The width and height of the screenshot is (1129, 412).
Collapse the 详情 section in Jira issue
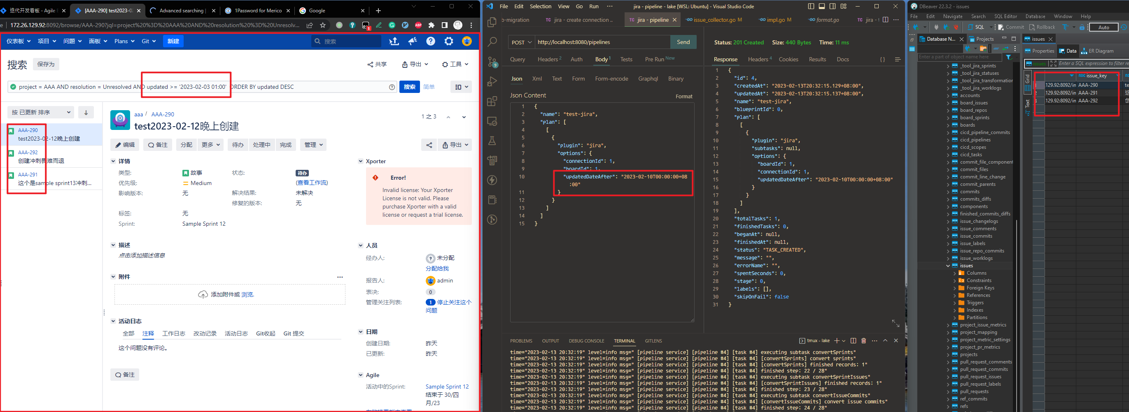click(x=113, y=162)
